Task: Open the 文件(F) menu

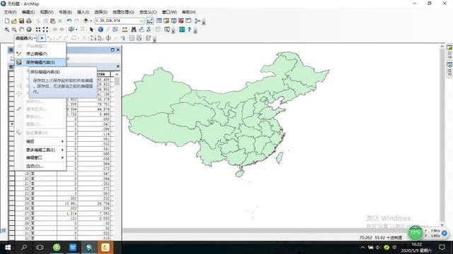Action: point(10,12)
